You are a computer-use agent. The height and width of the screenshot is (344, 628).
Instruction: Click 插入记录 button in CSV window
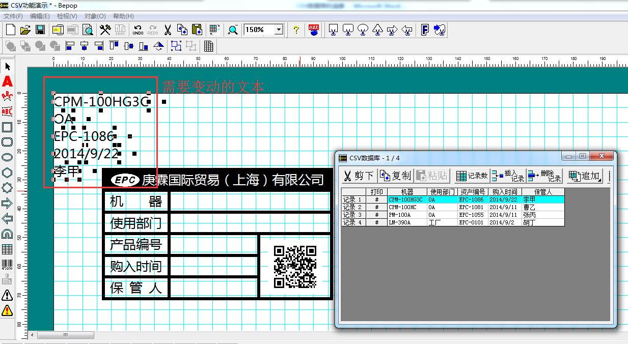[x=508, y=176]
